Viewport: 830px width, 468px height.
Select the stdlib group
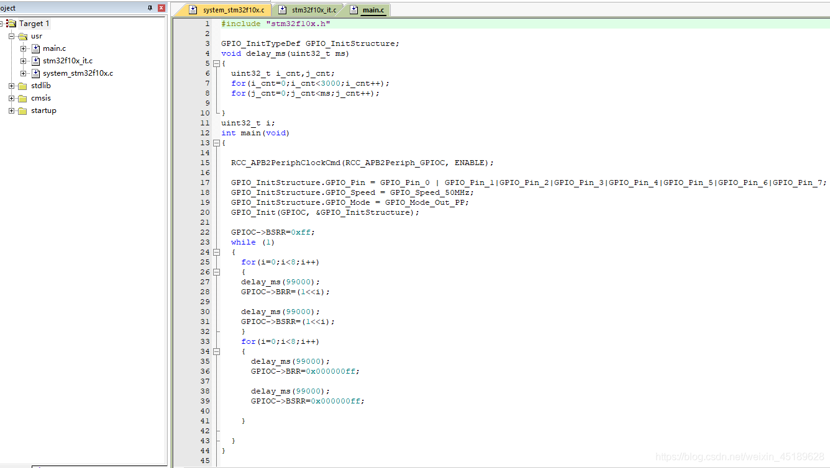pos(41,86)
